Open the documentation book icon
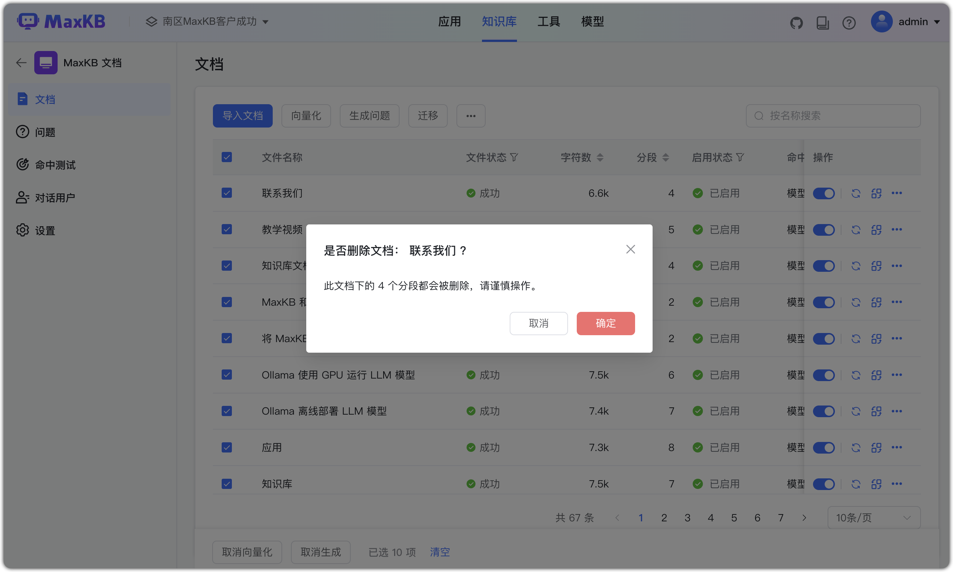 pyautogui.click(x=822, y=23)
